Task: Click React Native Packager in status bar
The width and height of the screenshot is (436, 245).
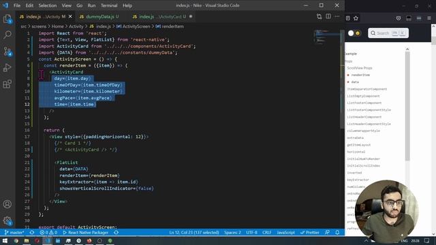Action: (86, 233)
